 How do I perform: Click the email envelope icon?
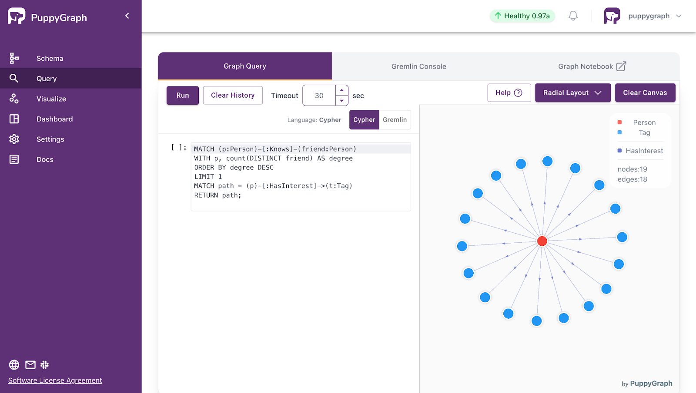pyautogui.click(x=30, y=365)
